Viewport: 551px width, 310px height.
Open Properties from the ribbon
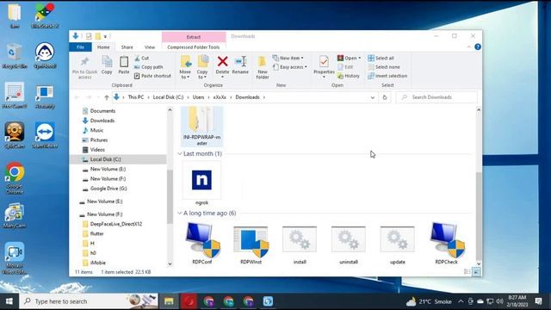click(324, 67)
